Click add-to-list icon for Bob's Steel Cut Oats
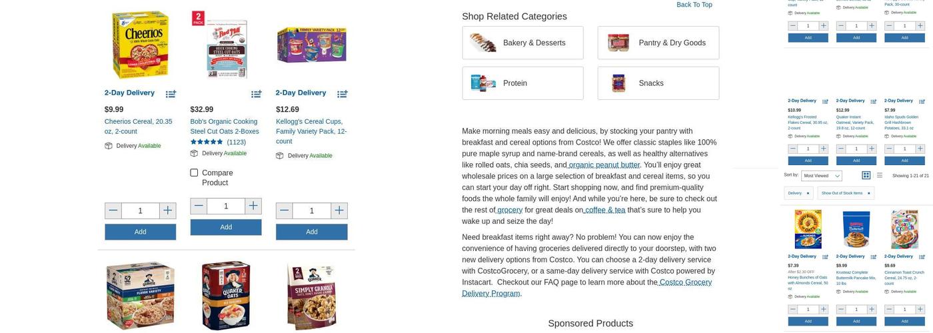The image size is (933, 333). tap(257, 94)
